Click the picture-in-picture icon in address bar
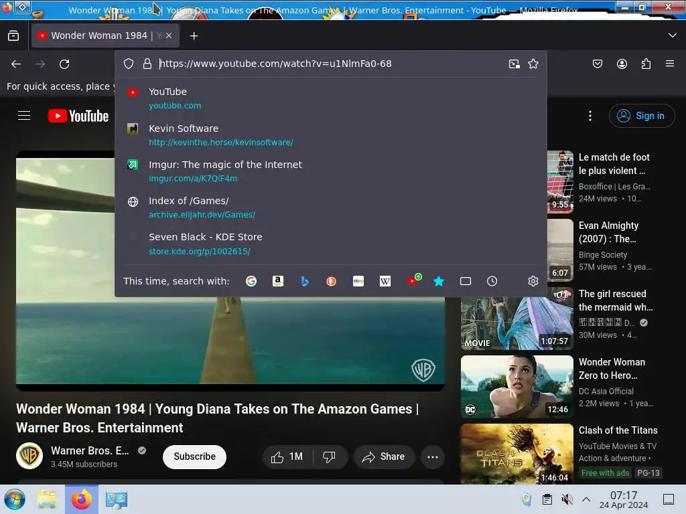686x514 pixels. [514, 64]
